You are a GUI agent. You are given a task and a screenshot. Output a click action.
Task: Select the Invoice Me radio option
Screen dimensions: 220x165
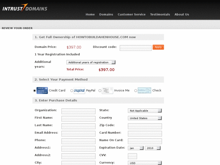[x=100, y=91]
